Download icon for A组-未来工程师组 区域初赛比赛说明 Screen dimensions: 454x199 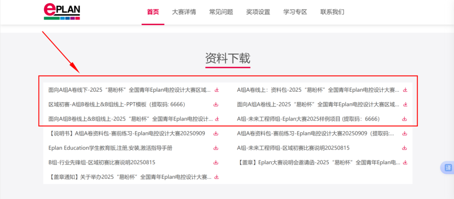click(x=404, y=148)
